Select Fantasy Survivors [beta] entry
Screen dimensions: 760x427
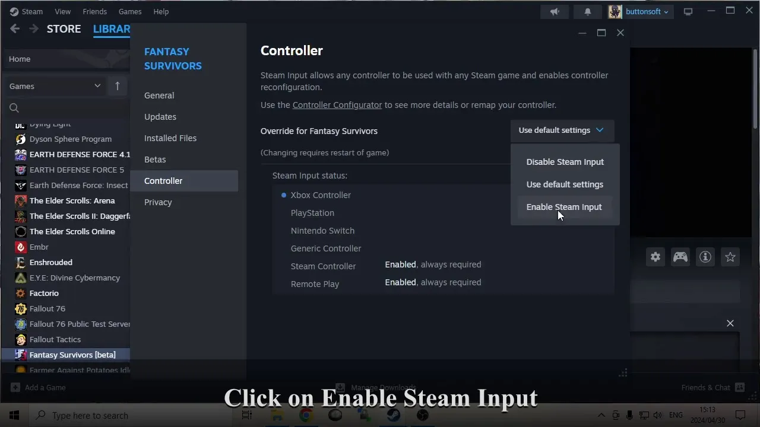click(x=66, y=355)
